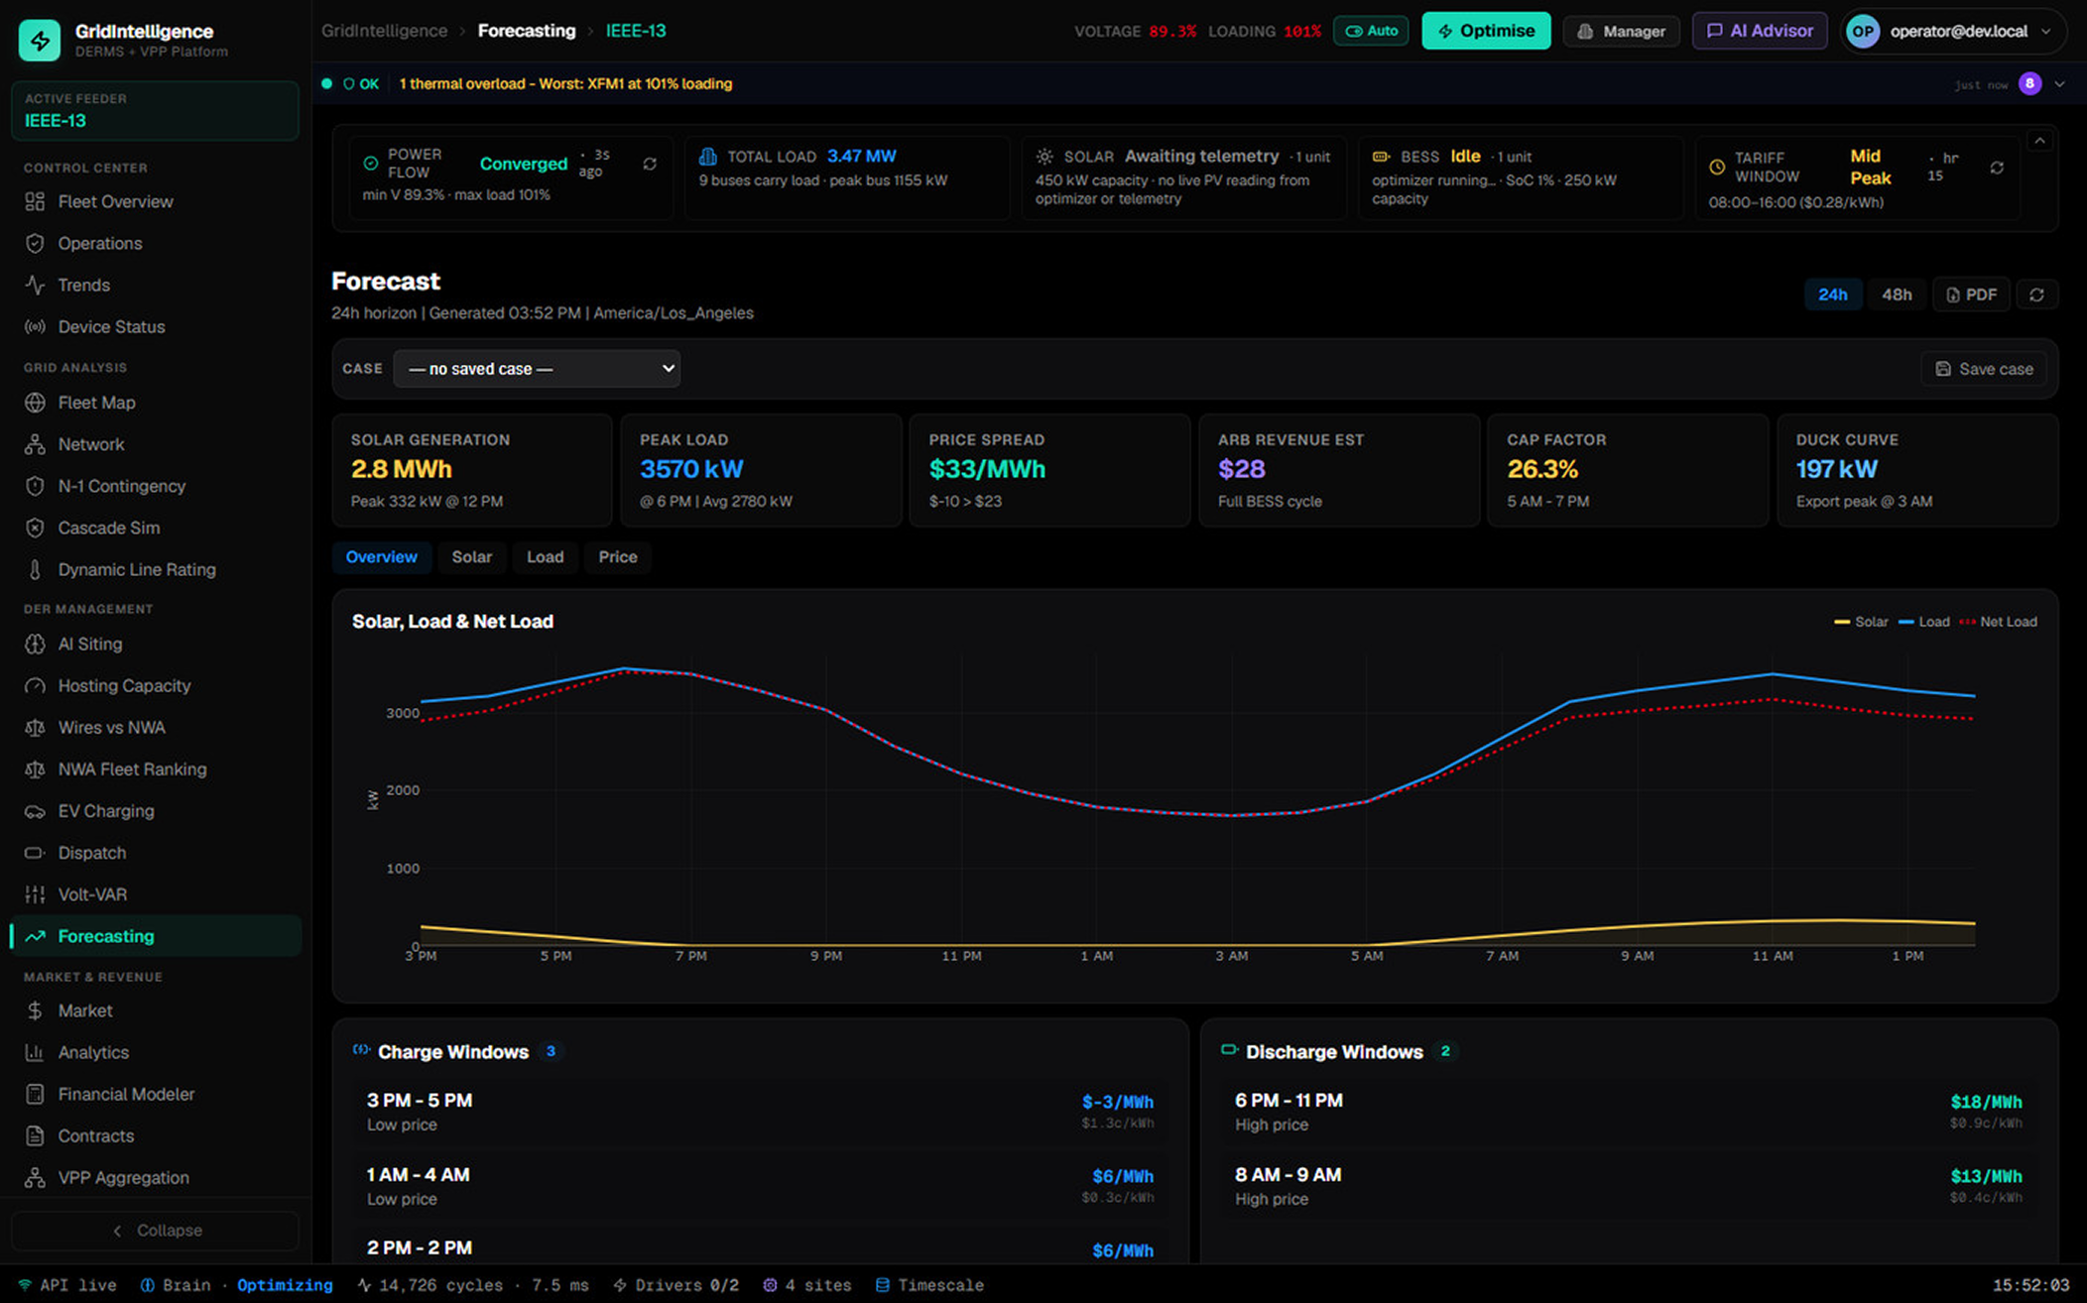Toggle the Load series in the chart legend

(1924, 622)
